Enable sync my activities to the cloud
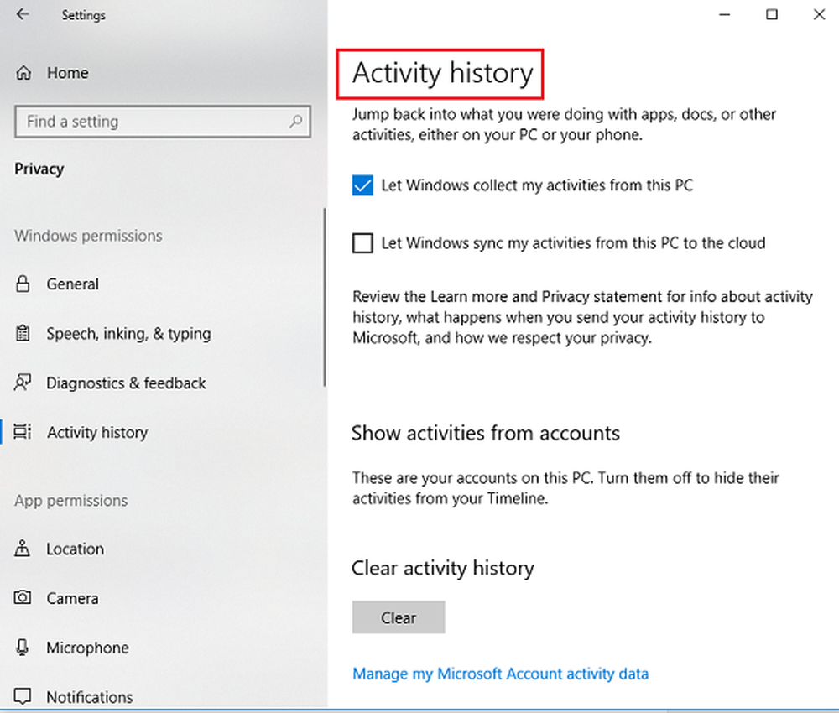The height and width of the screenshot is (713, 839). point(362,242)
